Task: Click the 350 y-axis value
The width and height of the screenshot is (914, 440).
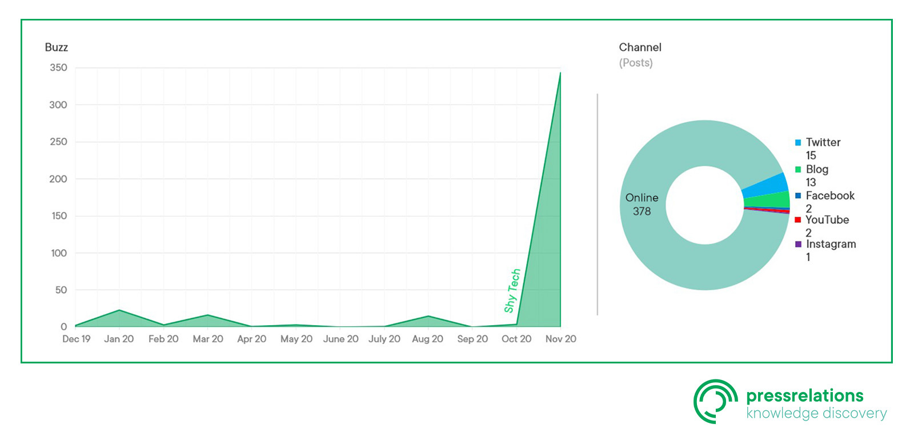Action: click(58, 67)
